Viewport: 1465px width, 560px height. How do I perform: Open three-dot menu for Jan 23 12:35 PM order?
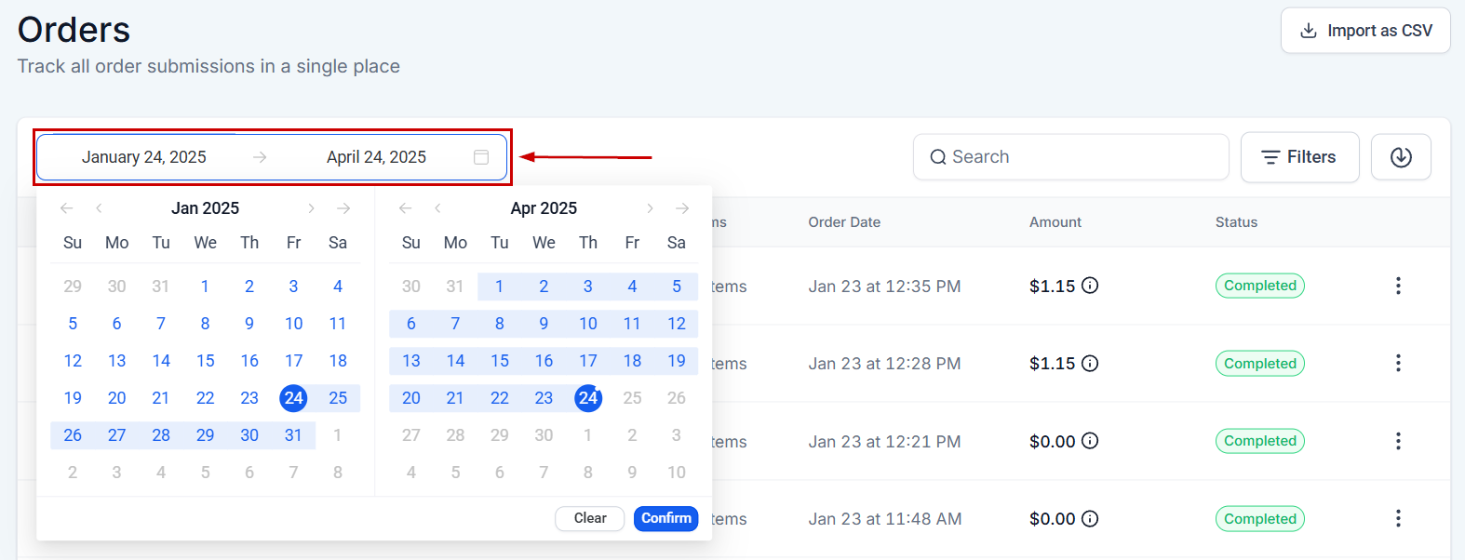(1398, 286)
